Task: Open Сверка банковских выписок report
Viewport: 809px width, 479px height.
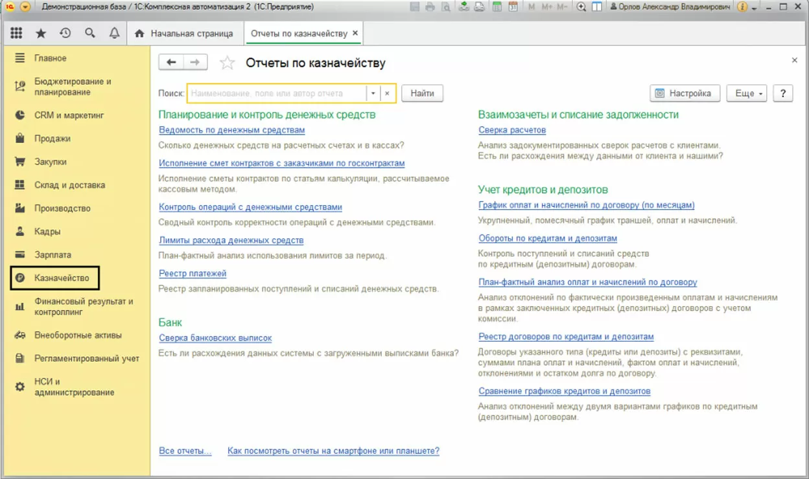Action: pyautogui.click(x=215, y=338)
